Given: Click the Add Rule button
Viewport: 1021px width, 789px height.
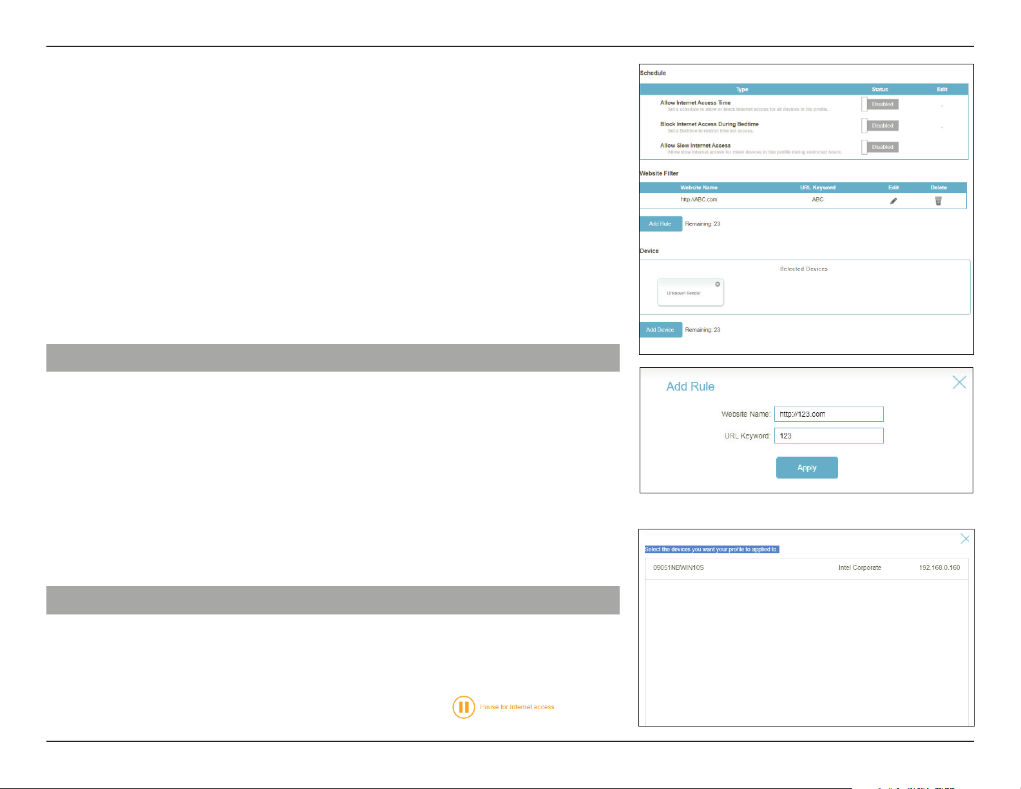Looking at the screenshot, I should point(660,224).
